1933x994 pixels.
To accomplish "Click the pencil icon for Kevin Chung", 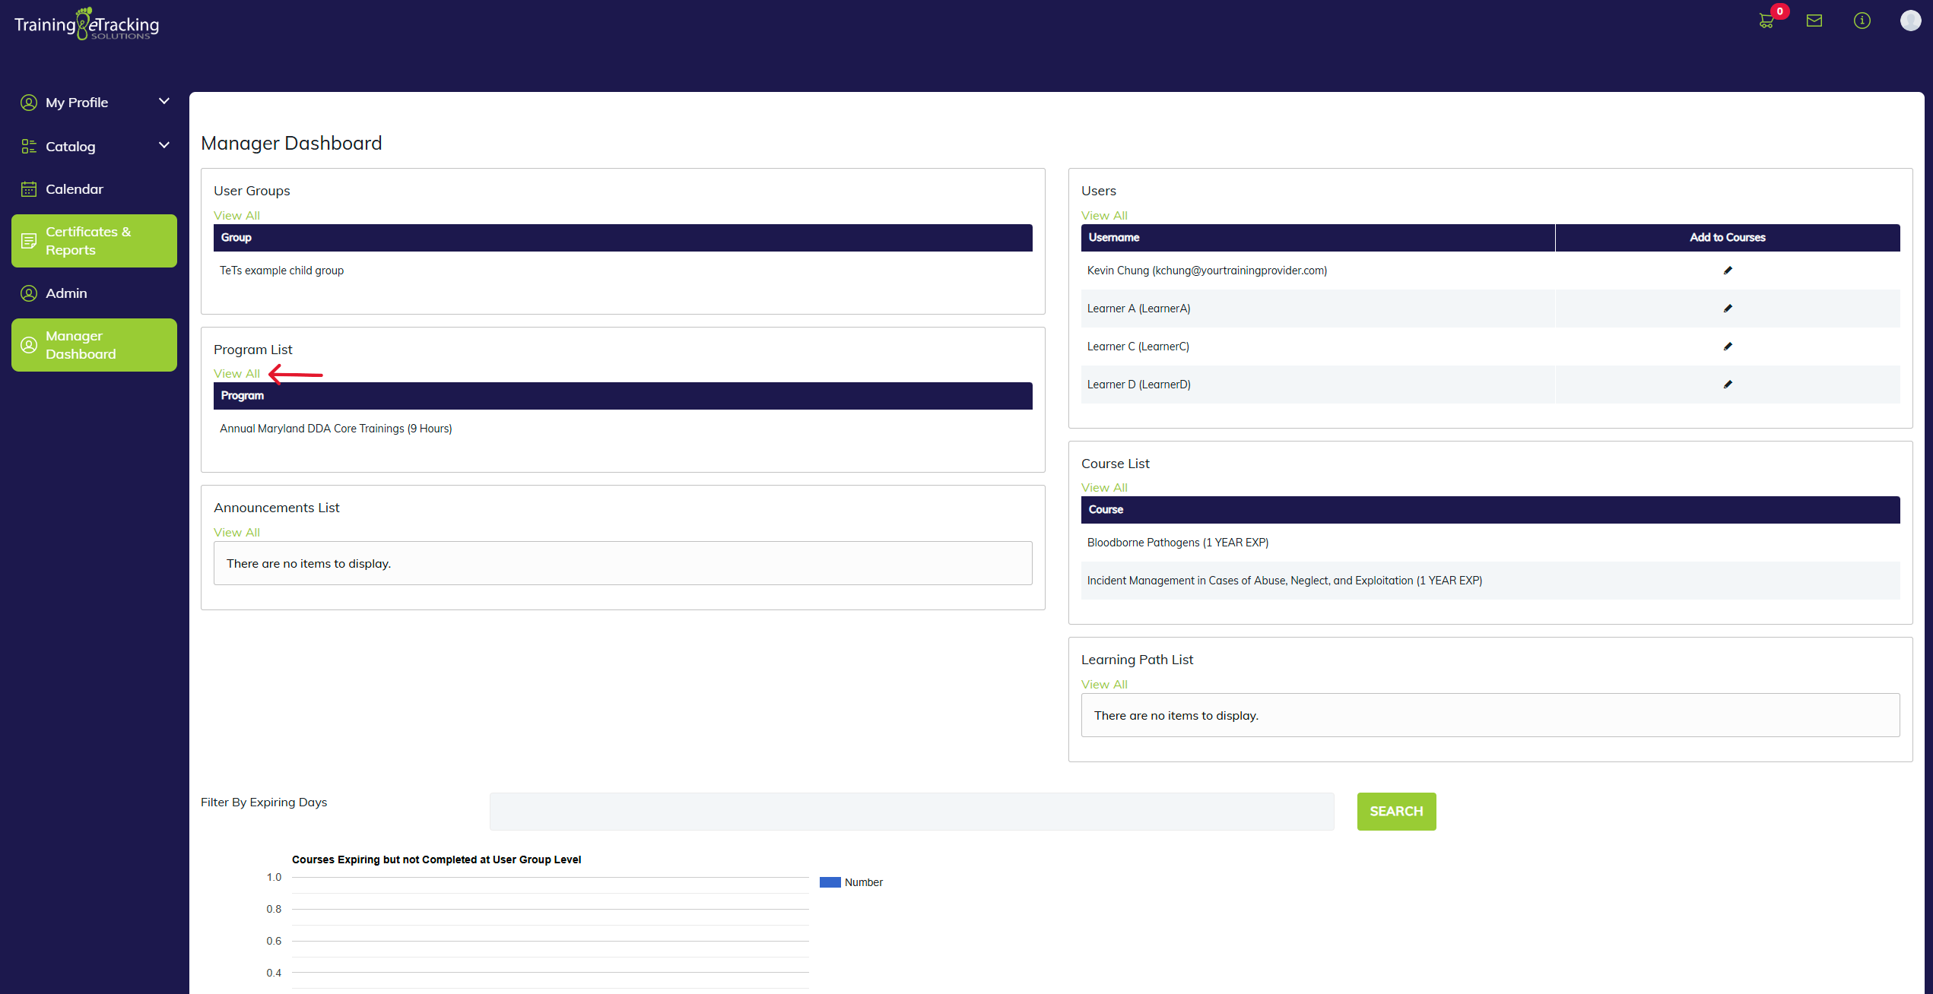I will pos(1728,271).
